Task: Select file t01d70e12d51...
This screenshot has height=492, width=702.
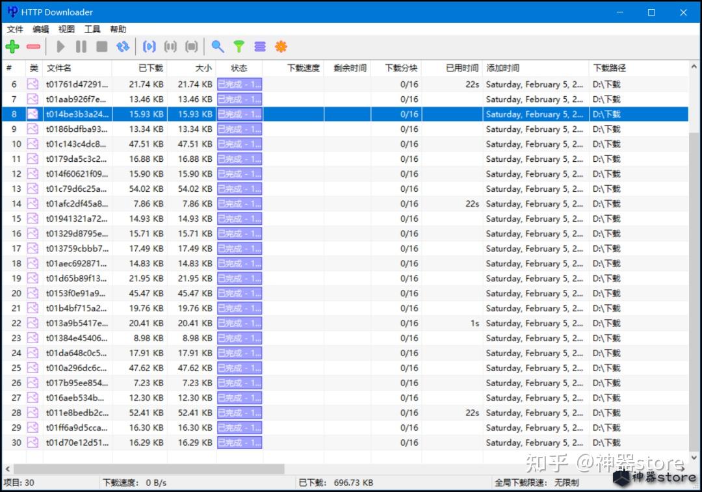Action: pyautogui.click(x=77, y=443)
